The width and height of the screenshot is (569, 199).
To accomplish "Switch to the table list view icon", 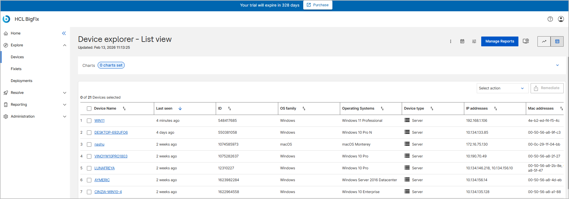I will point(557,42).
